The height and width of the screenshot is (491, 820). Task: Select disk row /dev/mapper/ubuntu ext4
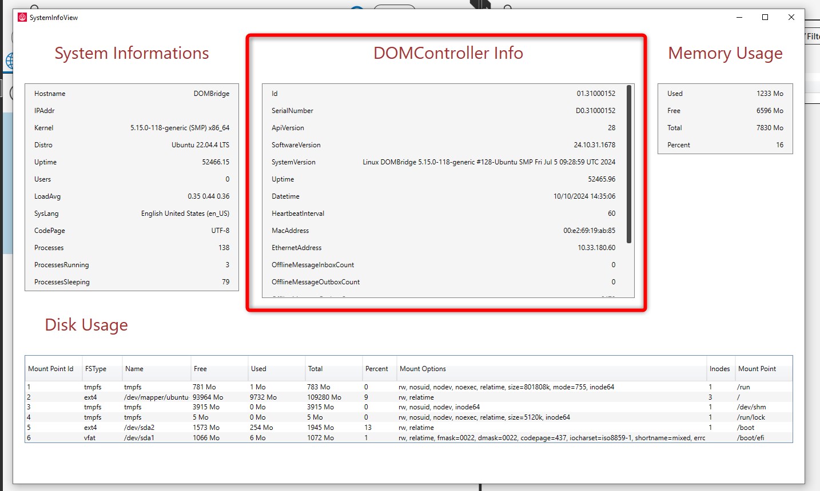[409, 397]
